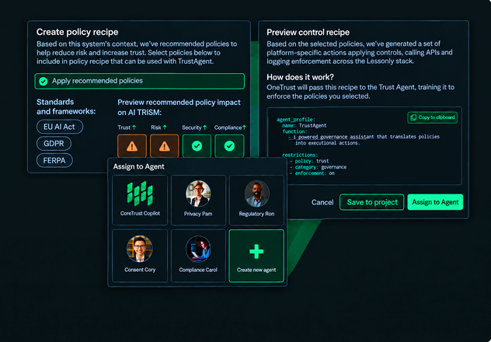The image size is (491, 342).
Task: Click the plus icon to create new agent
Action: [x=256, y=252]
